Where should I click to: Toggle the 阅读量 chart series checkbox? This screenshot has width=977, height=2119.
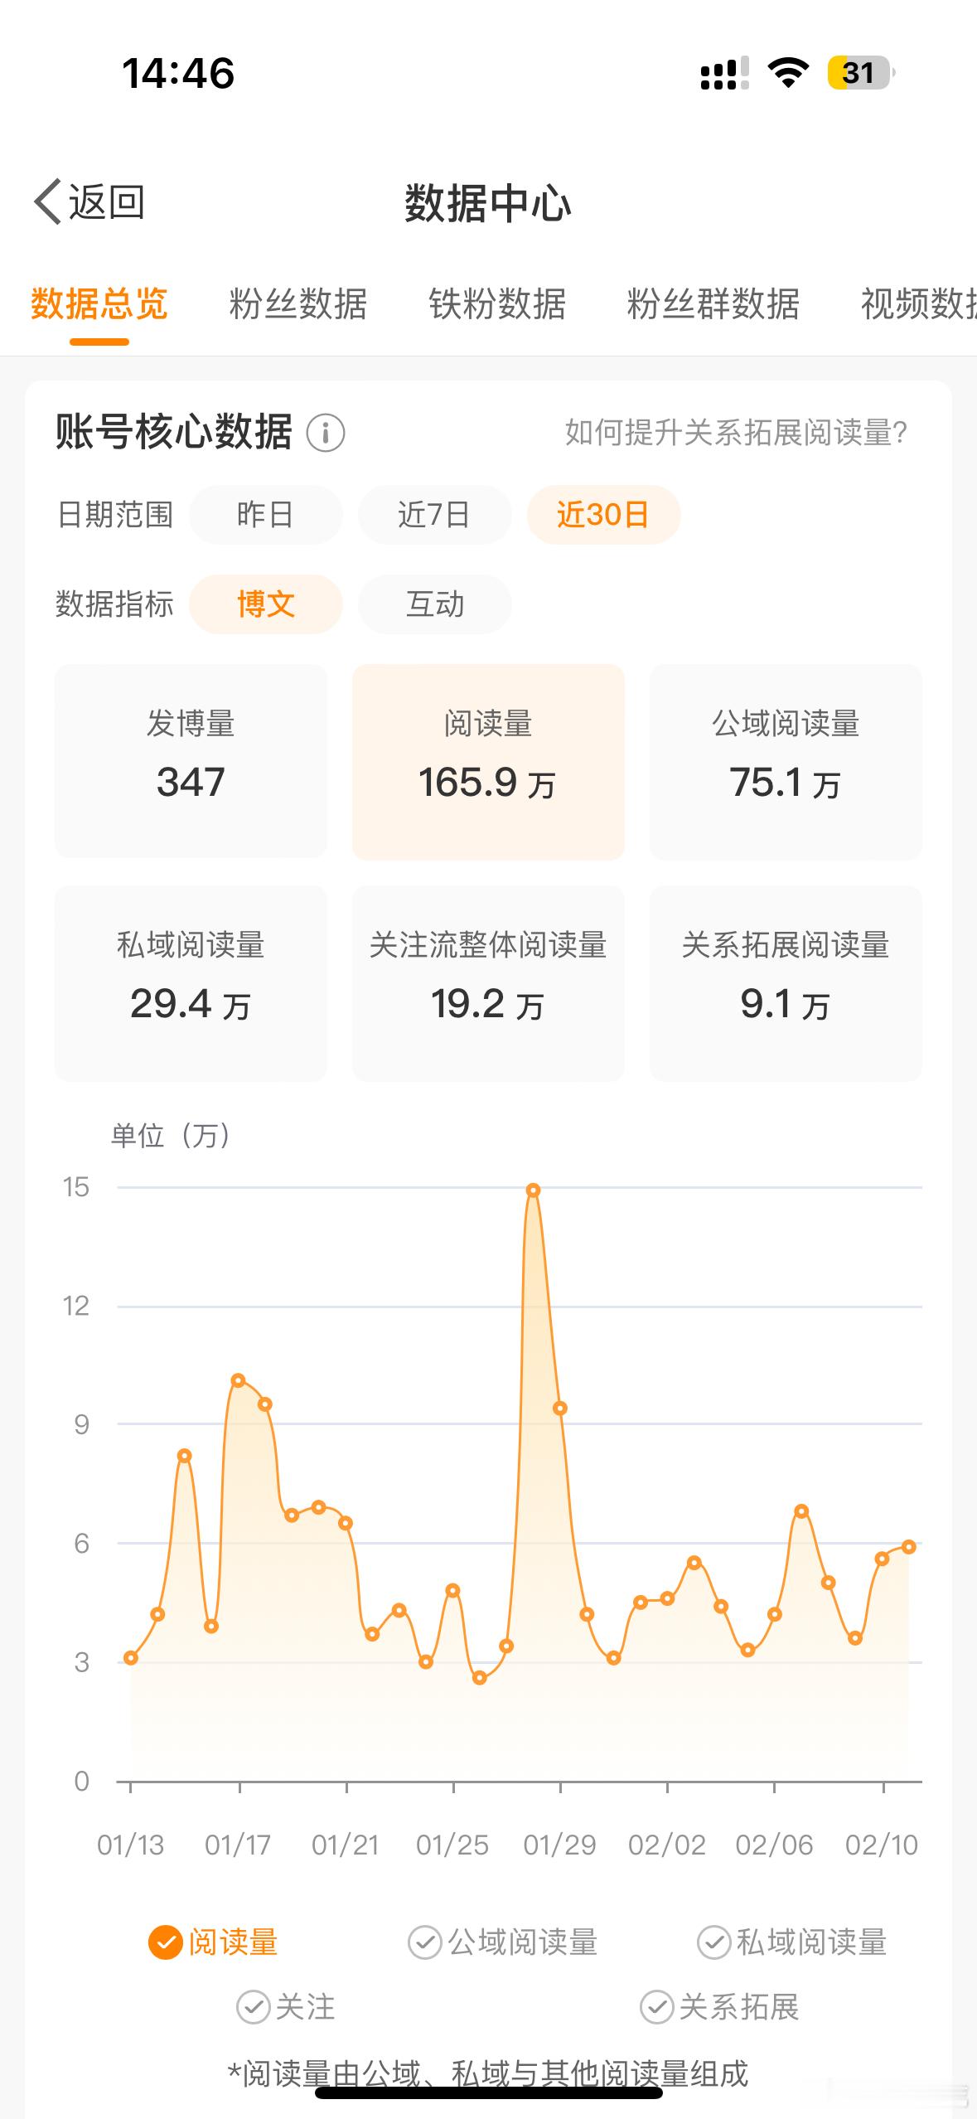[165, 1942]
